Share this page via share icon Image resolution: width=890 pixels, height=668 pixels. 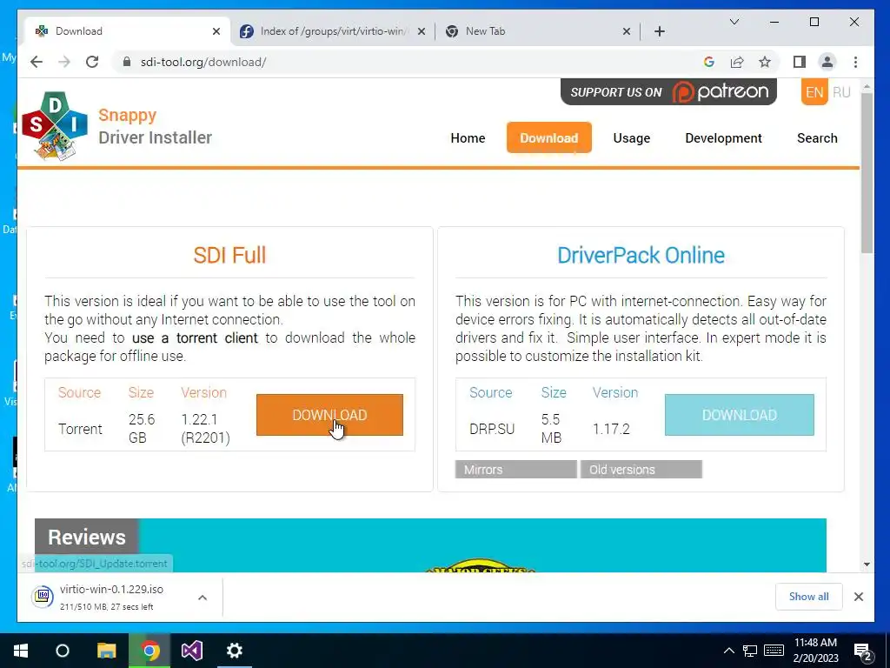[x=737, y=62]
